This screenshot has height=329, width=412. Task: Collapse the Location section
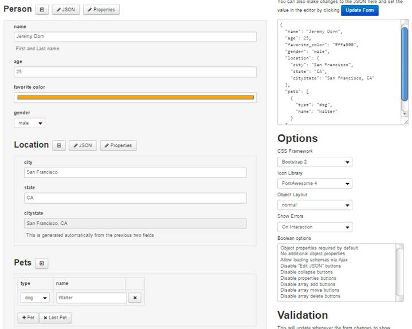[59, 145]
